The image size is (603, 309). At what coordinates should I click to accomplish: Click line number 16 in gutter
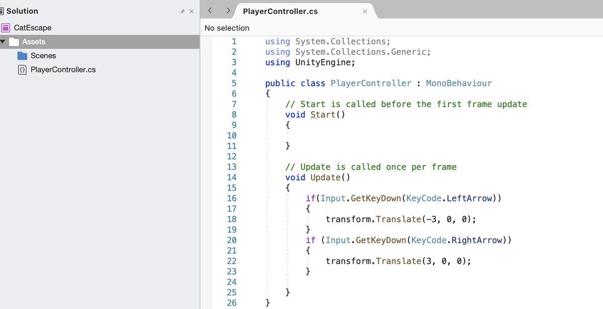(231, 198)
